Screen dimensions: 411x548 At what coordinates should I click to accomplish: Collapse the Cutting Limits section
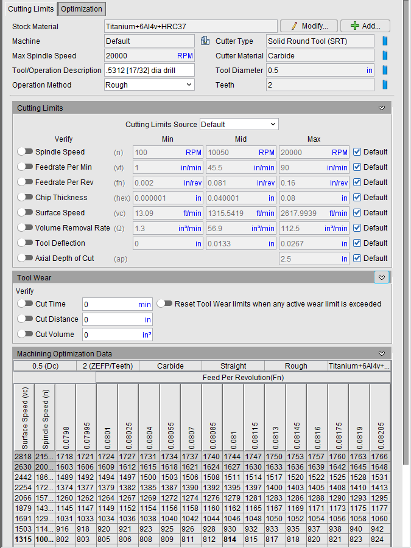(x=382, y=108)
